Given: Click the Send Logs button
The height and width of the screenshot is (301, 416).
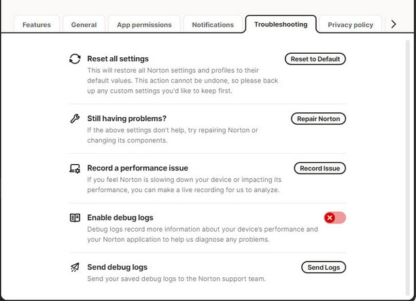Looking at the screenshot, I should coord(324,268).
